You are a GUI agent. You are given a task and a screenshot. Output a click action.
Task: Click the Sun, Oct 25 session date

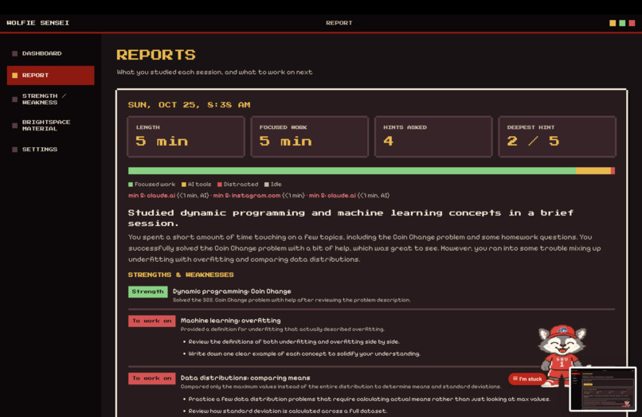tap(189, 105)
